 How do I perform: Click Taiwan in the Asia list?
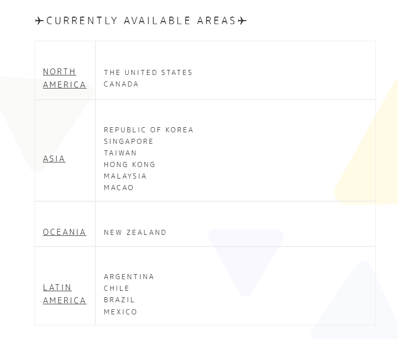click(x=120, y=153)
